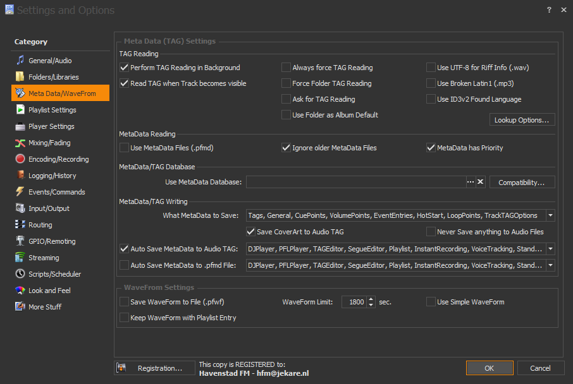Switch to Playlist Settings category

tap(60, 109)
